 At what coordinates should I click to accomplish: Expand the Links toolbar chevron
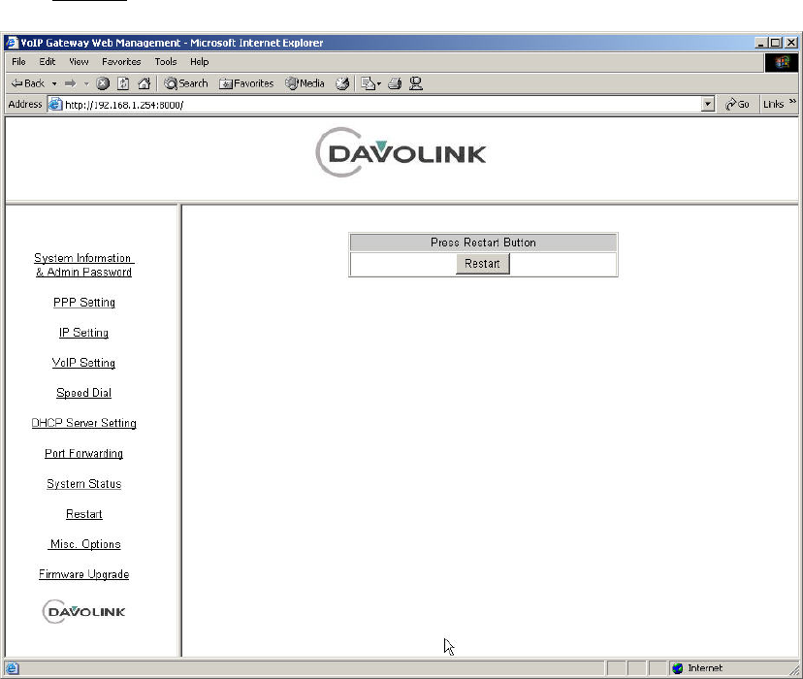pos(792,102)
